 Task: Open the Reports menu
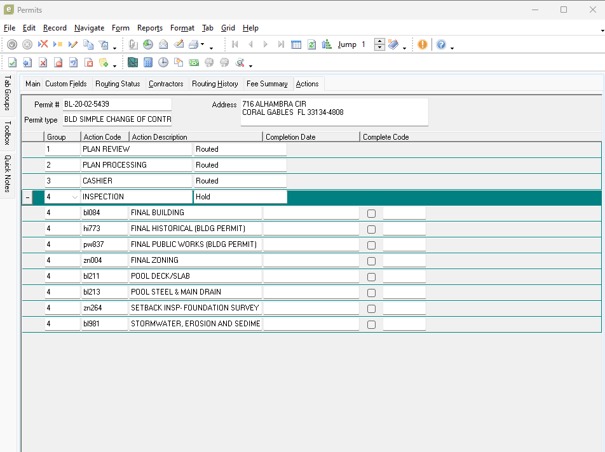coord(150,28)
